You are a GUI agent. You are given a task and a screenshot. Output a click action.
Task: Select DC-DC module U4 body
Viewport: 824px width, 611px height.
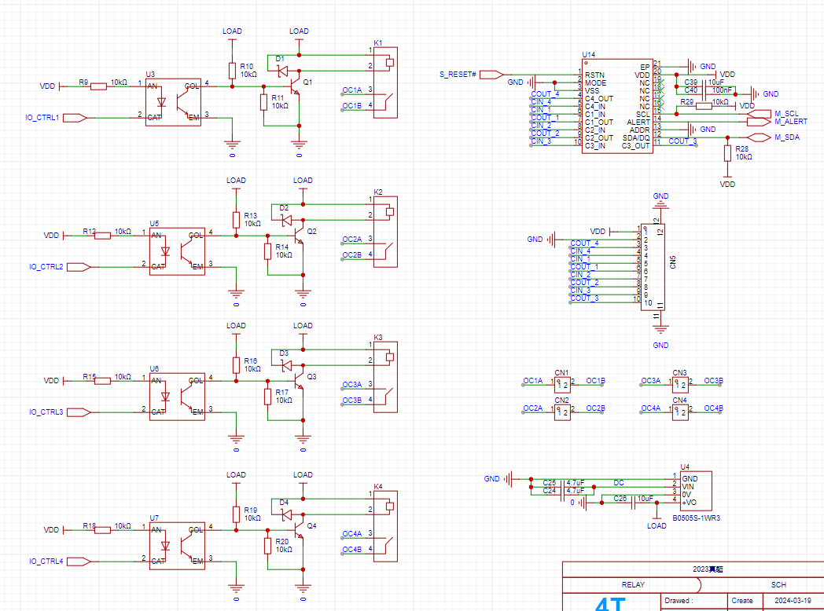[697, 491]
